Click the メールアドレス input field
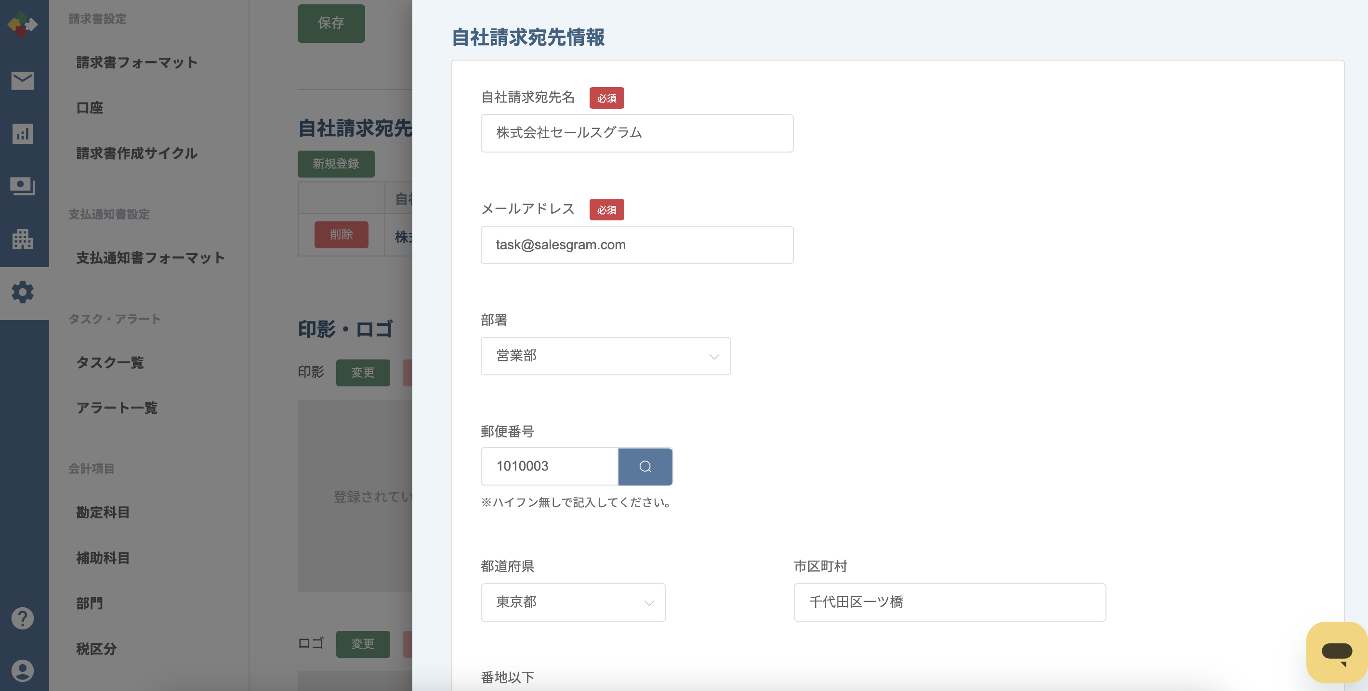1368x691 pixels. [x=637, y=245]
